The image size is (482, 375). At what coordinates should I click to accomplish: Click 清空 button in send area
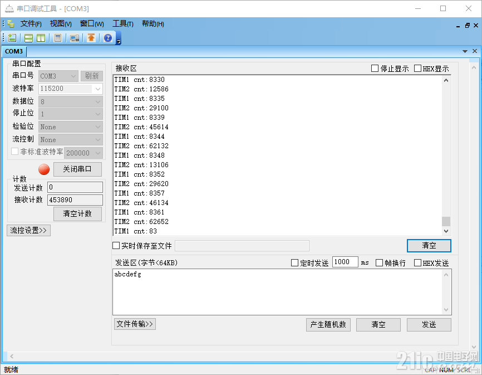pyautogui.click(x=378, y=324)
